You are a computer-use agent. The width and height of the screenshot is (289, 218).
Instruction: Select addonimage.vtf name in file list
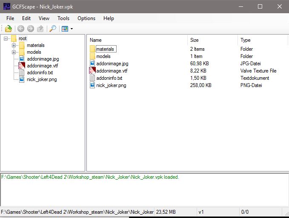coord(112,71)
